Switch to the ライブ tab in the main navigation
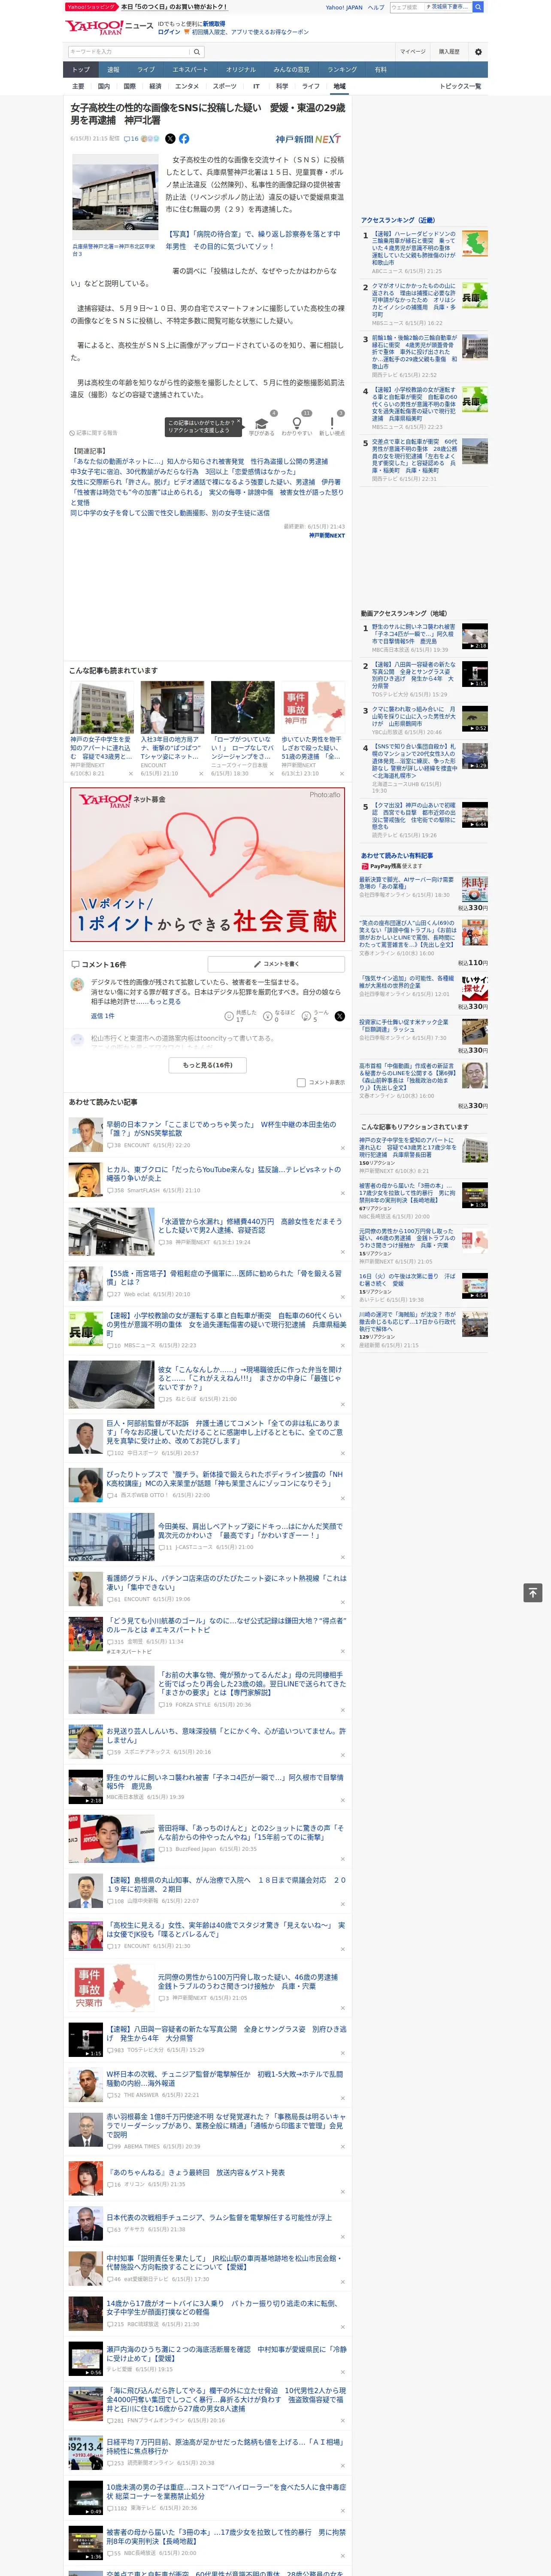 pyautogui.click(x=146, y=70)
